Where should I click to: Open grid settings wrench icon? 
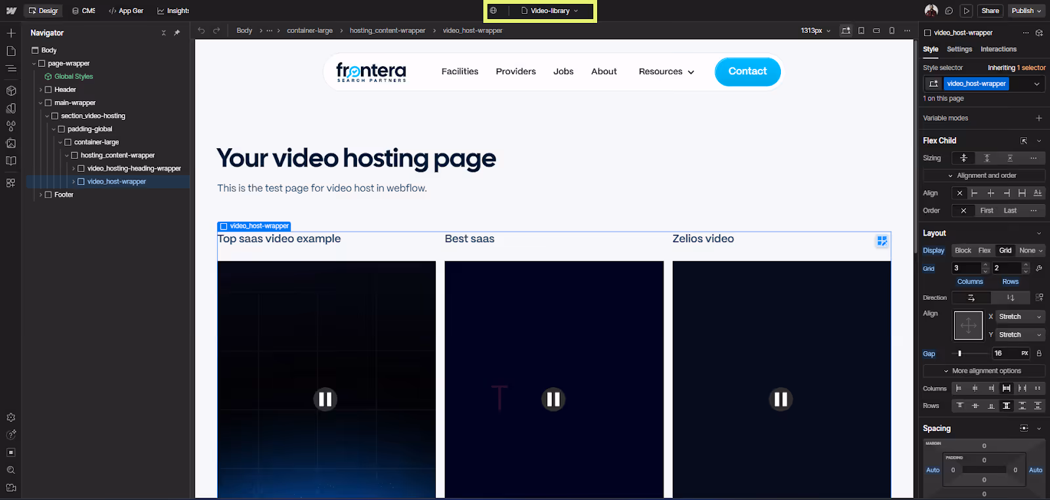click(1039, 268)
